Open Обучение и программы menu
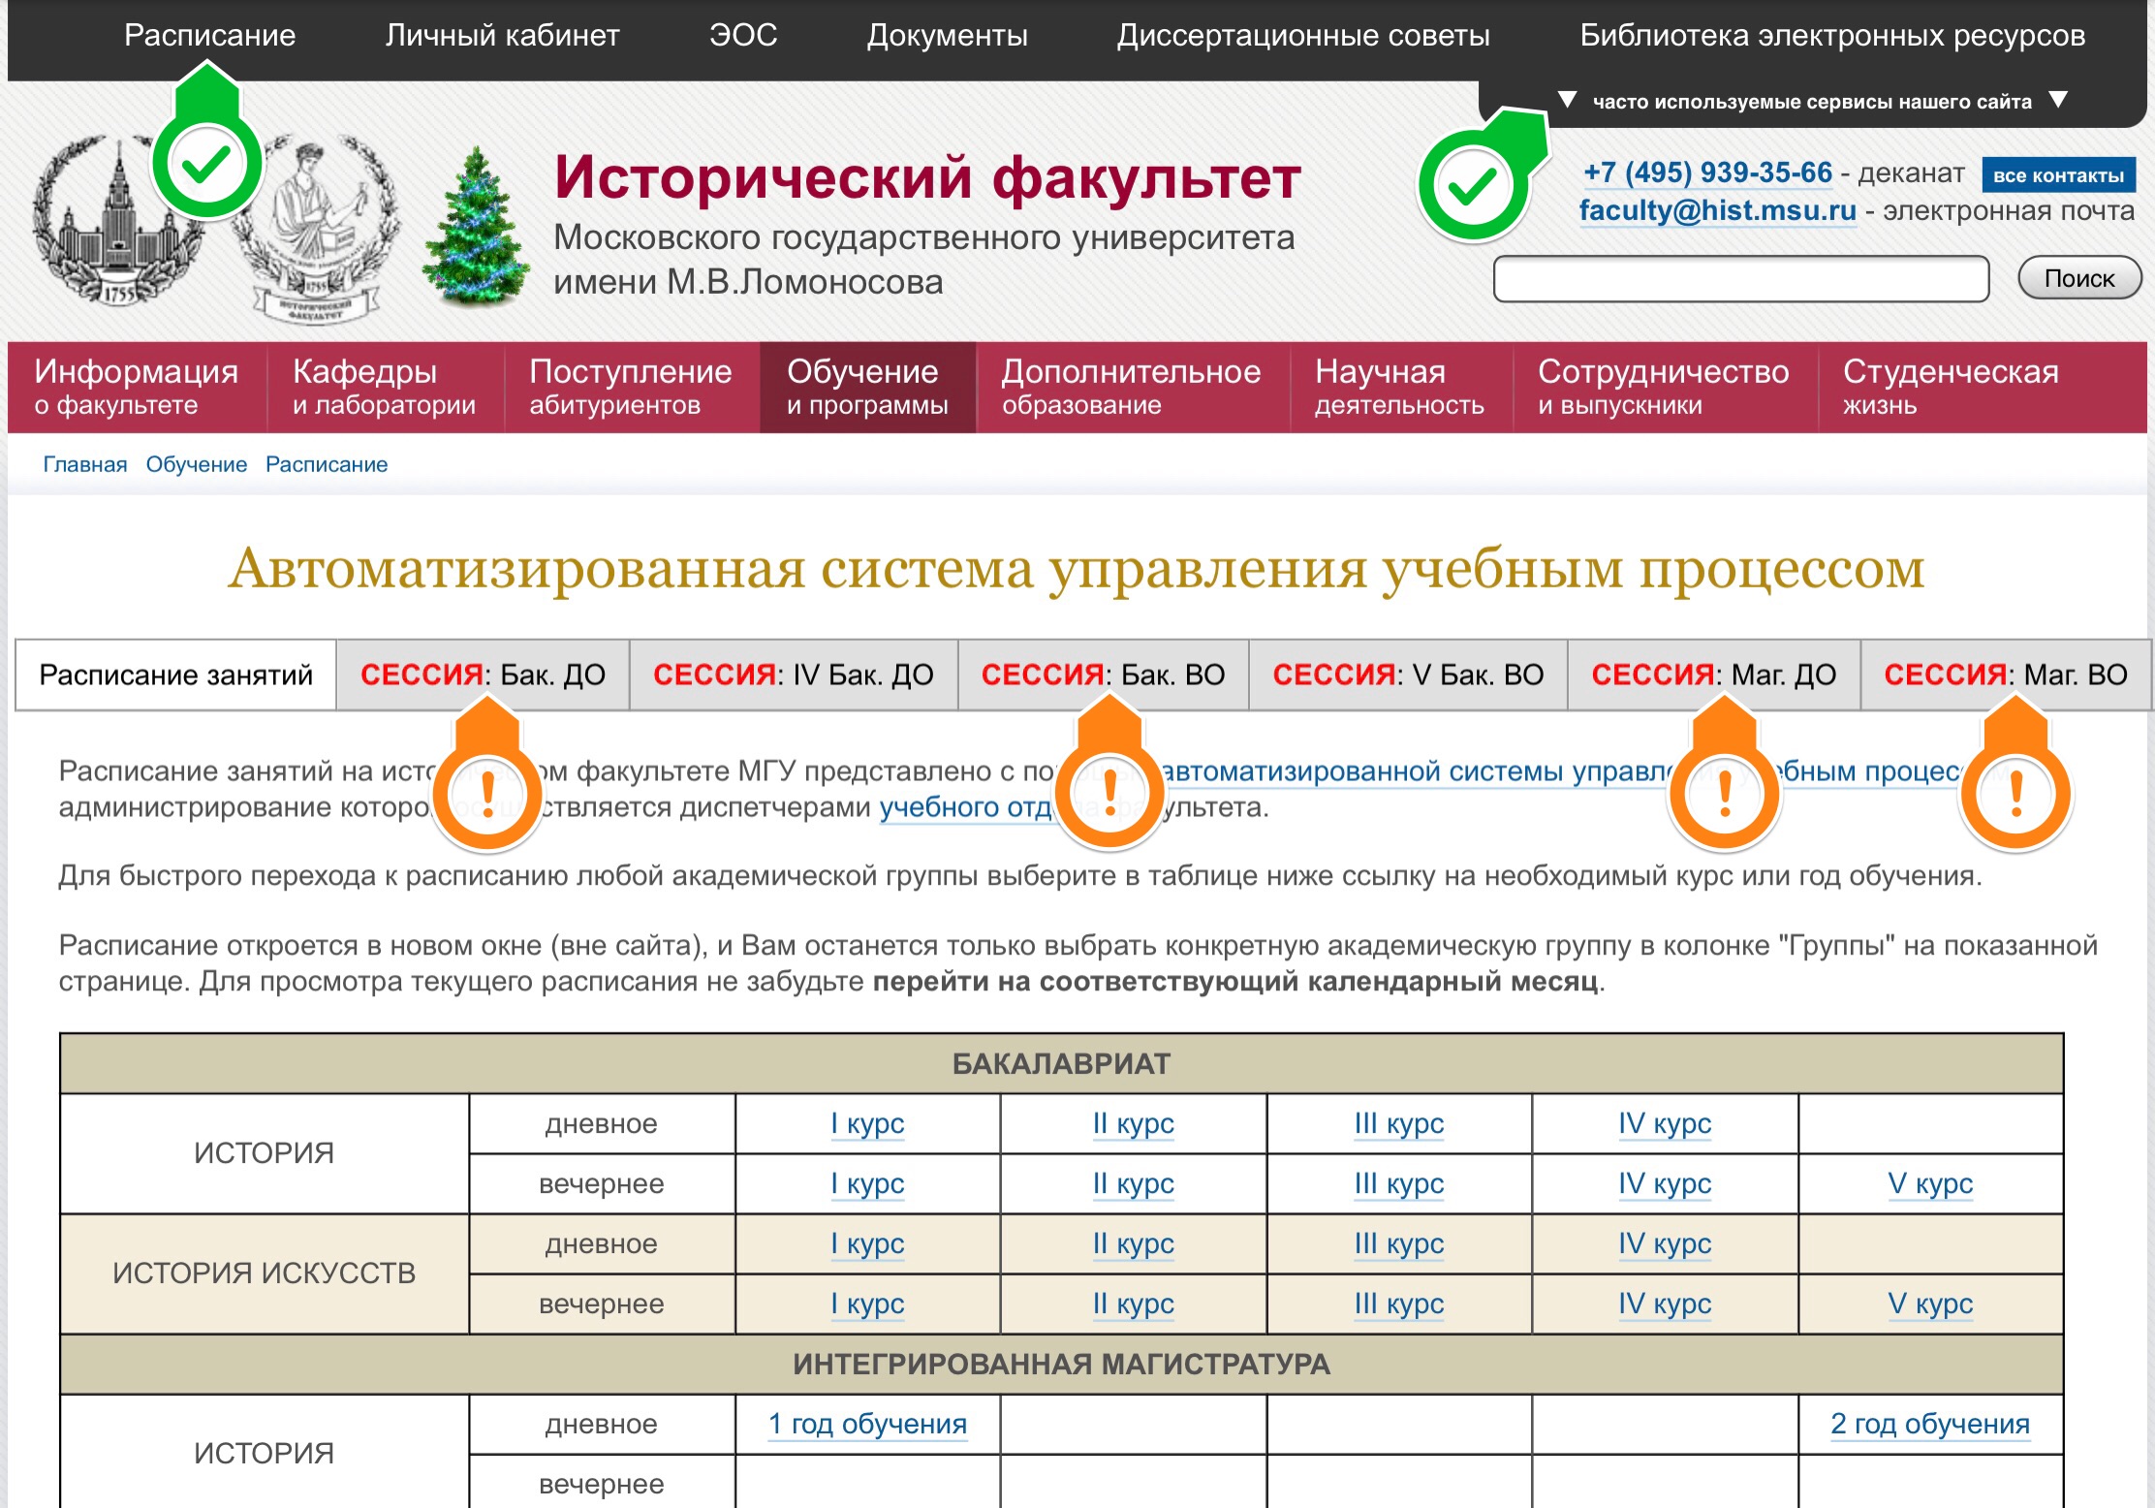 [867, 387]
